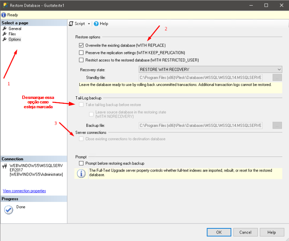
Task: Click the Full-Text Upgrade info icon
Action: (x=81, y=174)
